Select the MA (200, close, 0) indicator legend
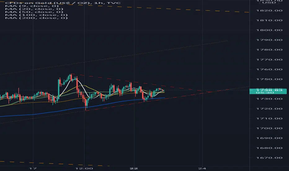Viewport: 289px width, 171px height. (x=36, y=18)
